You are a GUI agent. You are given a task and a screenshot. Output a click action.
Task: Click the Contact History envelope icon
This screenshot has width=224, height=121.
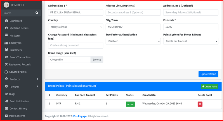[x=6, y=108]
